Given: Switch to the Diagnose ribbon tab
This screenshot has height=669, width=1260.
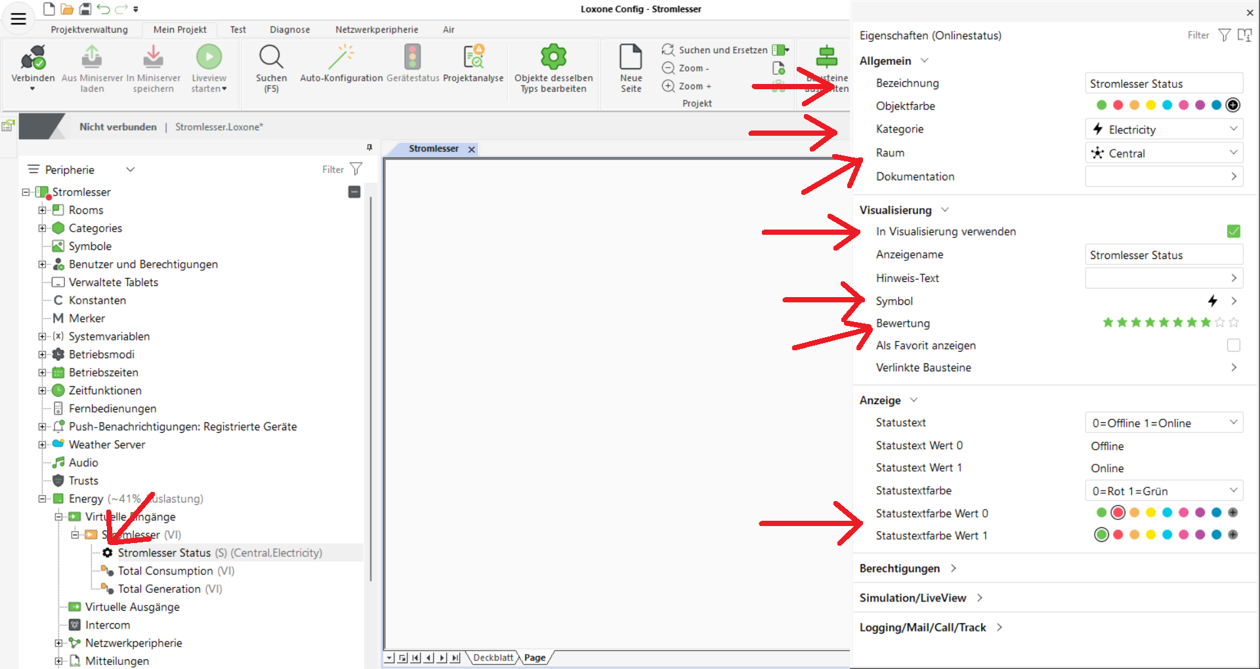Looking at the screenshot, I should point(289,30).
